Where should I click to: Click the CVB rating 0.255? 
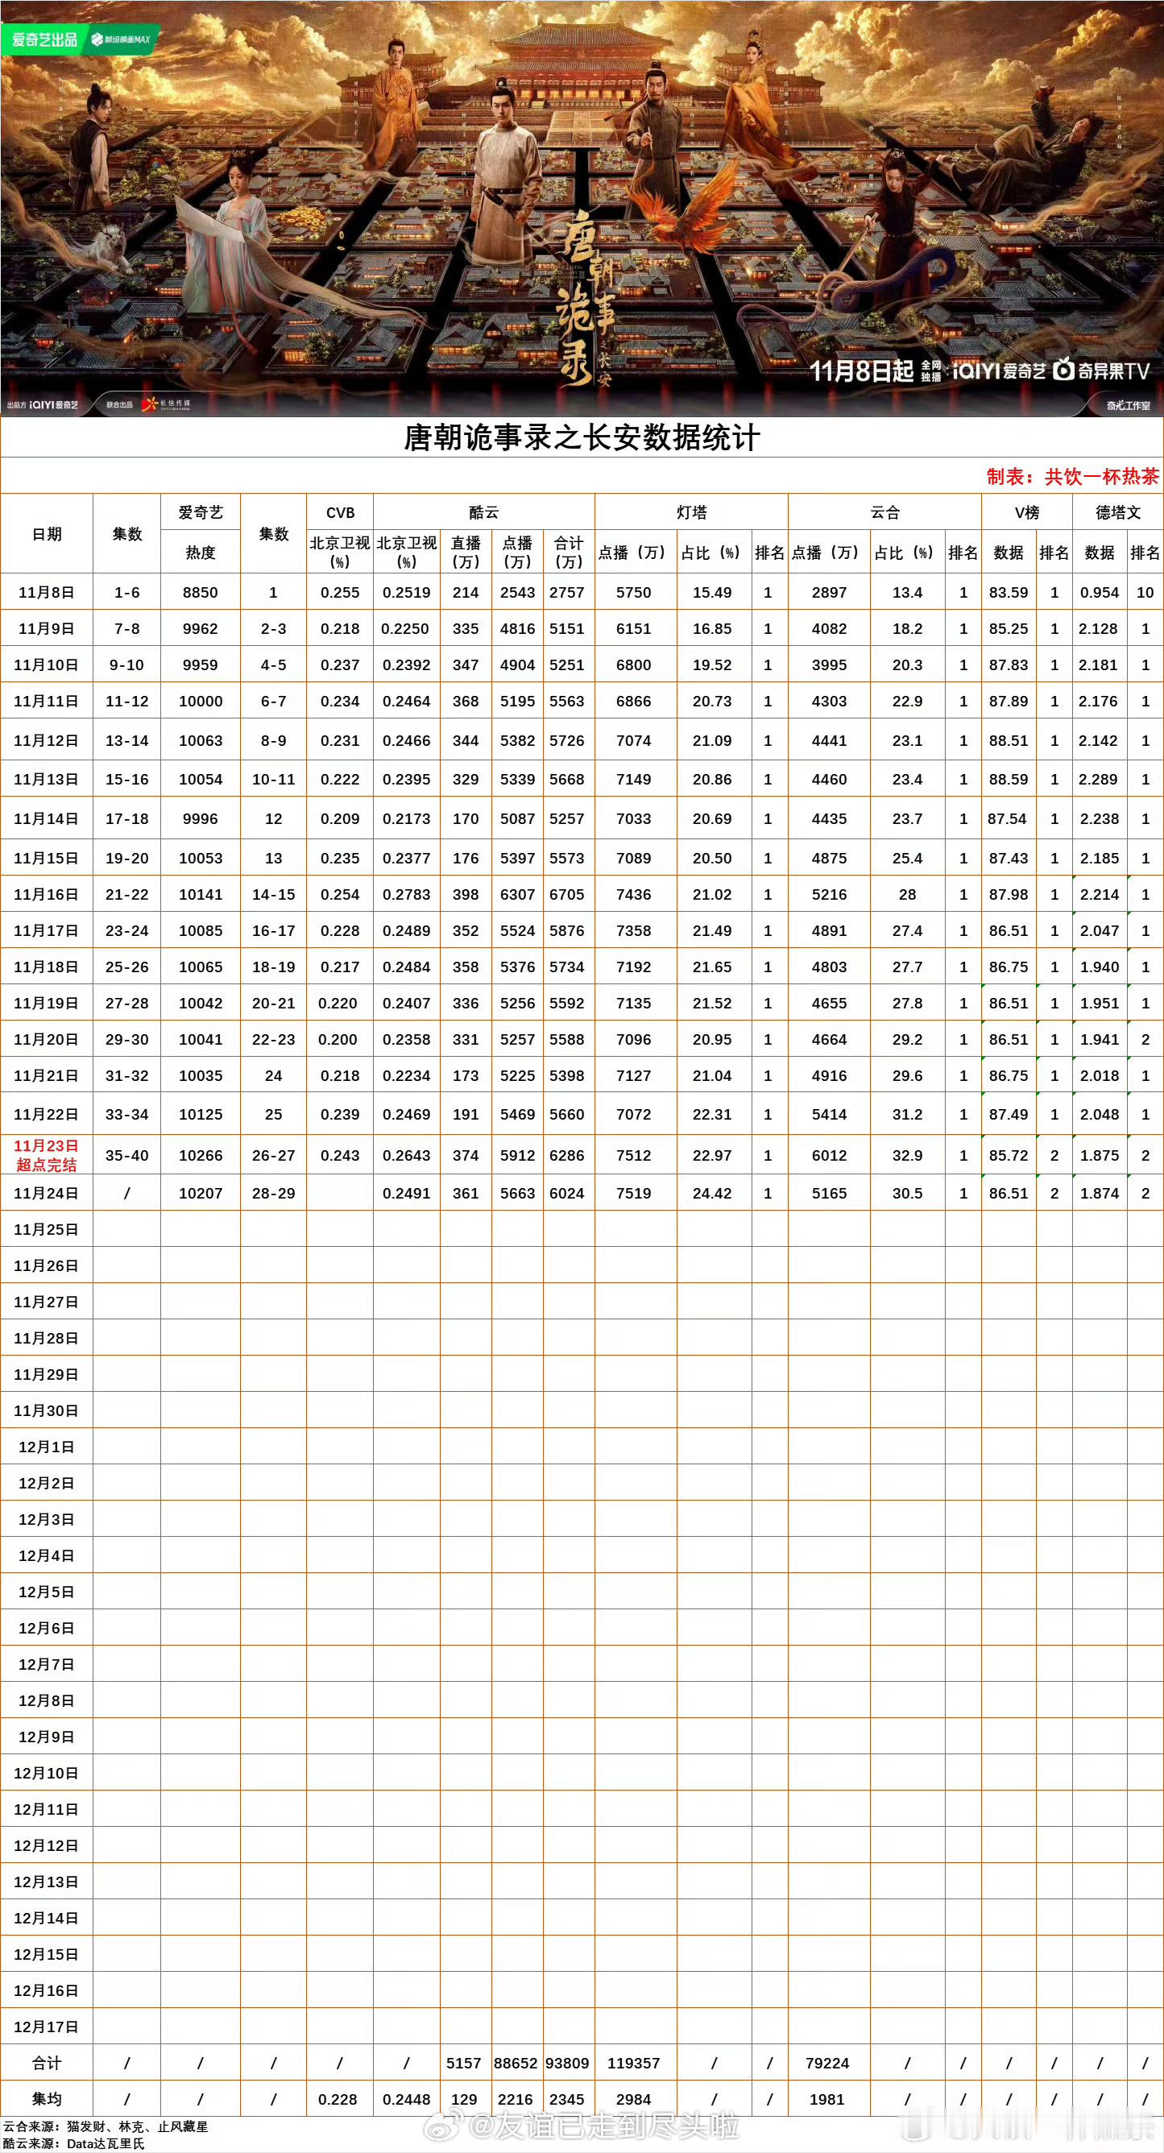point(340,593)
